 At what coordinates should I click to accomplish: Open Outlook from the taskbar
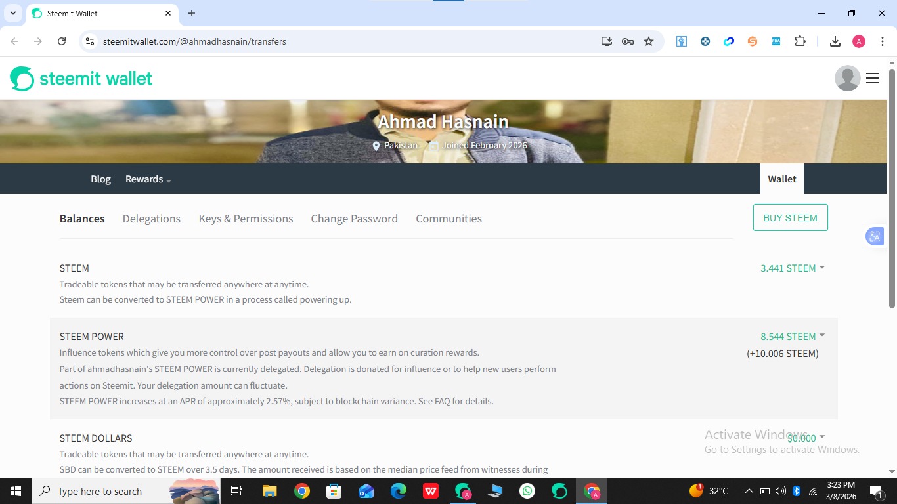366,491
